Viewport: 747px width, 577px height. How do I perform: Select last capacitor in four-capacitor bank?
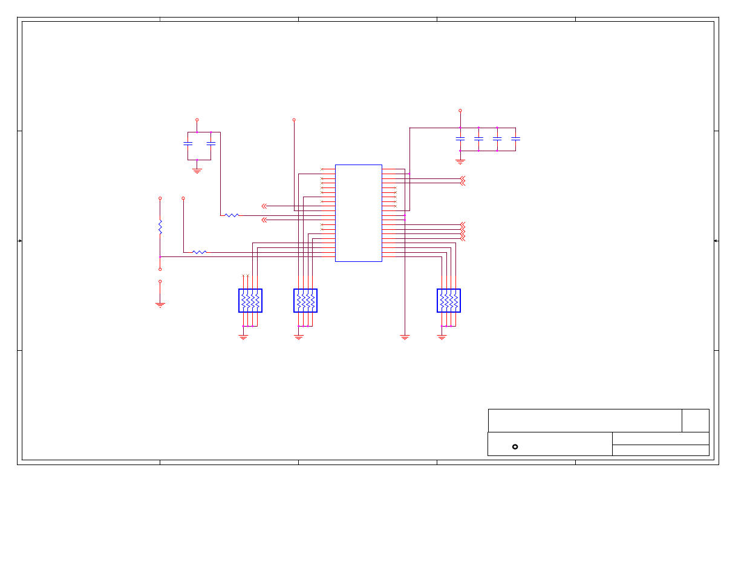click(x=515, y=139)
